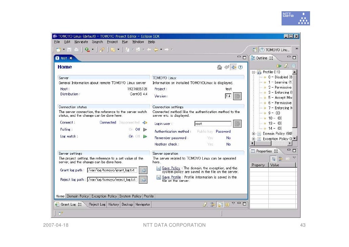Screen dimensions: 349x247
Task: Open the Properties view menu chevron
Action: click(294, 158)
